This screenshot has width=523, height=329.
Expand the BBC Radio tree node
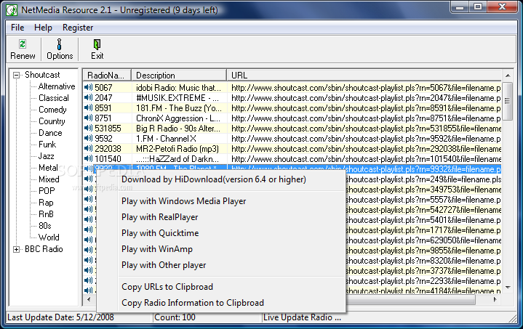[x=16, y=249]
